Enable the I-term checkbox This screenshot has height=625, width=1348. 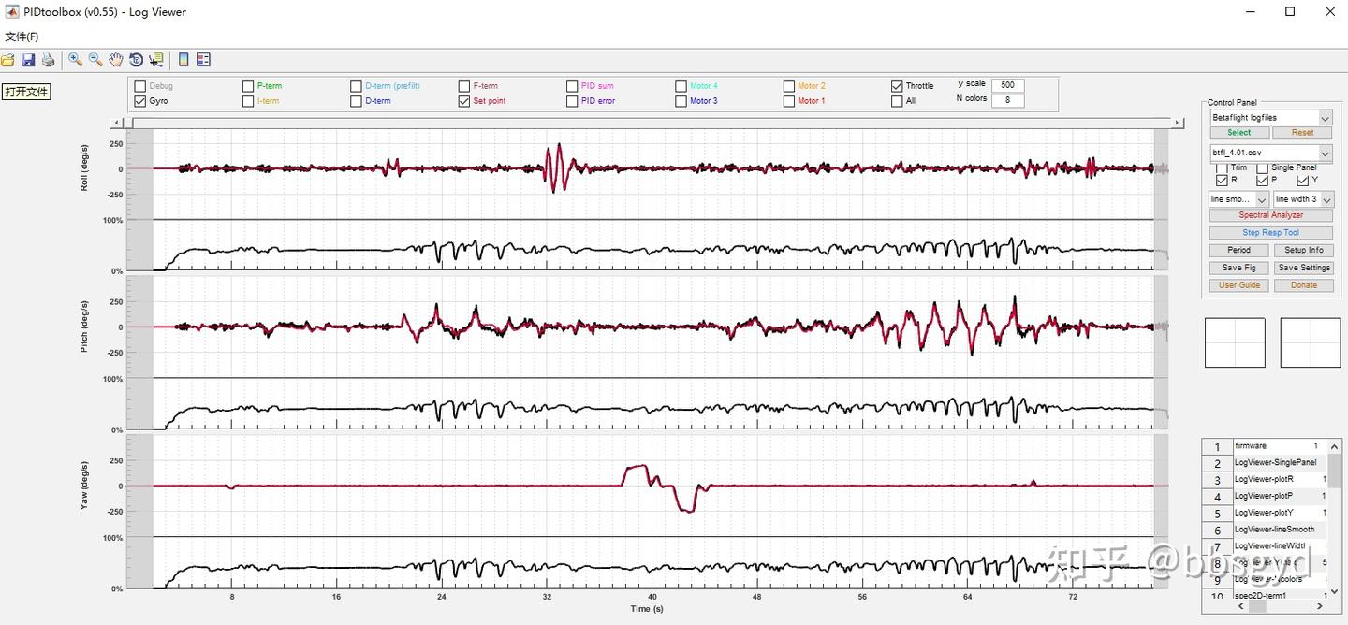248,101
